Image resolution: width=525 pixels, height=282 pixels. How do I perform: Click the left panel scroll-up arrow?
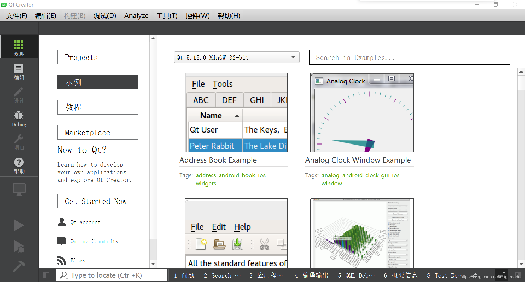coord(153,38)
